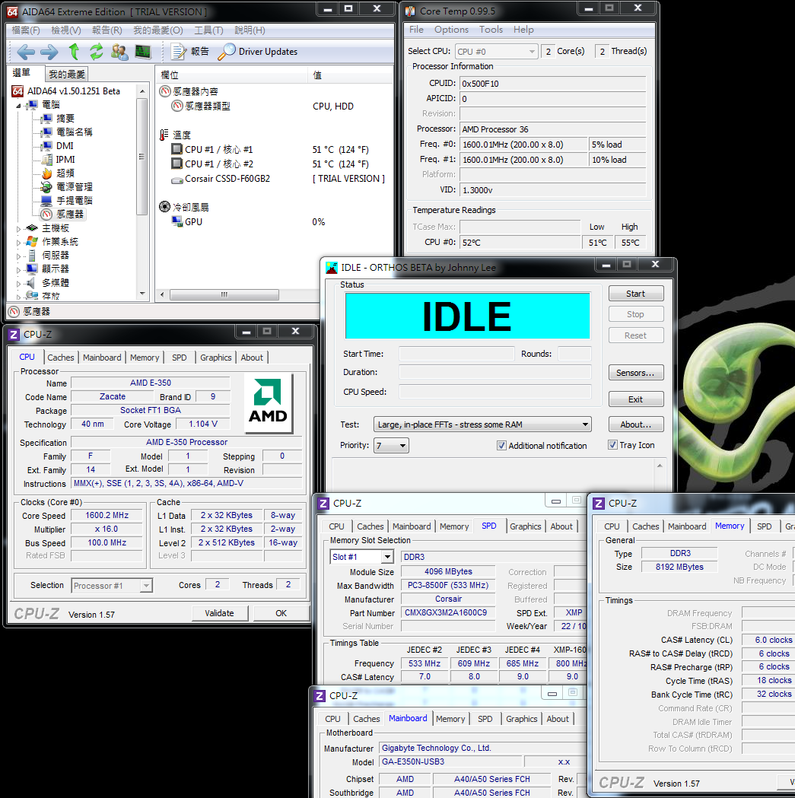This screenshot has width=795, height=798.
Task: Click the 值 value column header
Action: [x=351, y=75]
